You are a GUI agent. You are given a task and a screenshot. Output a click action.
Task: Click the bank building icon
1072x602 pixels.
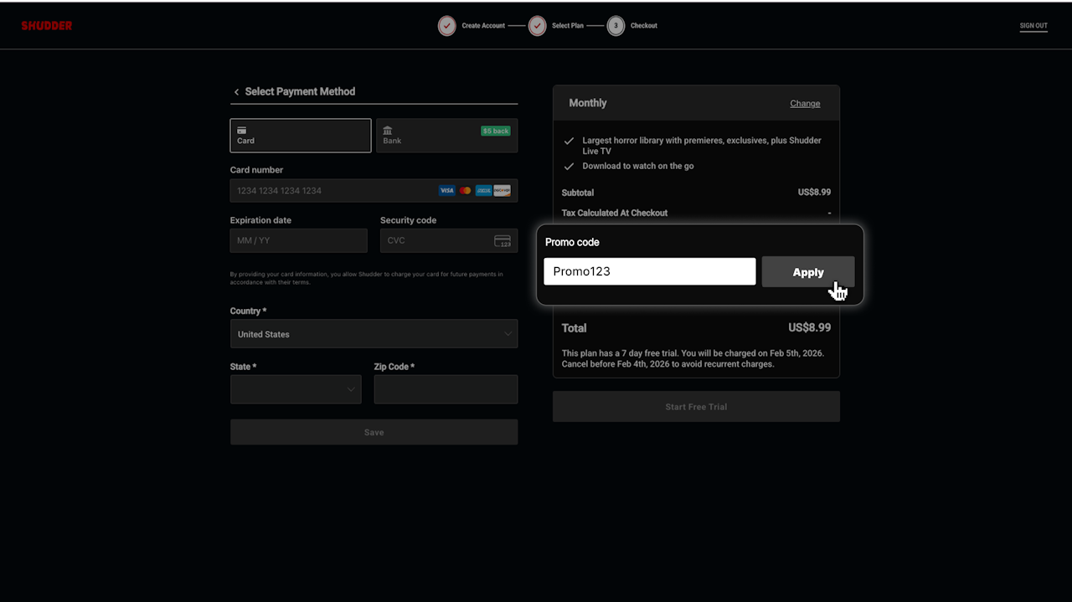tap(387, 131)
